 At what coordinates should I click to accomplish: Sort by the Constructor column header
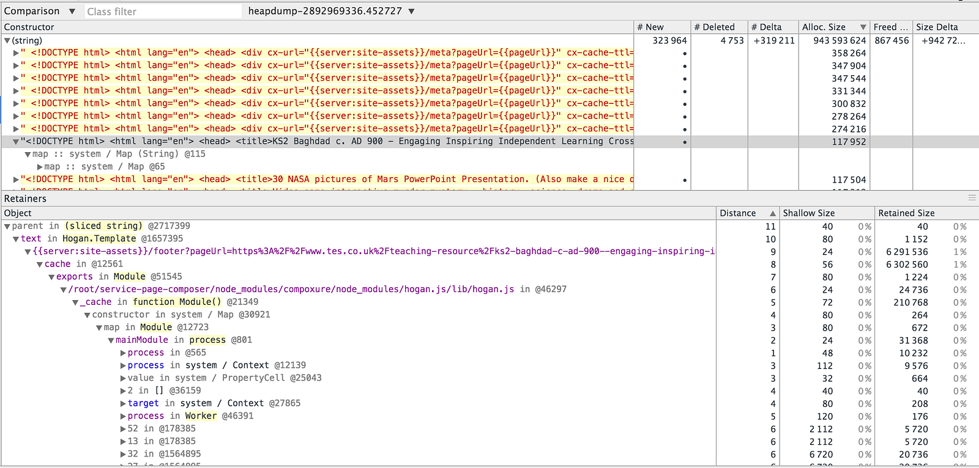click(x=317, y=27)
